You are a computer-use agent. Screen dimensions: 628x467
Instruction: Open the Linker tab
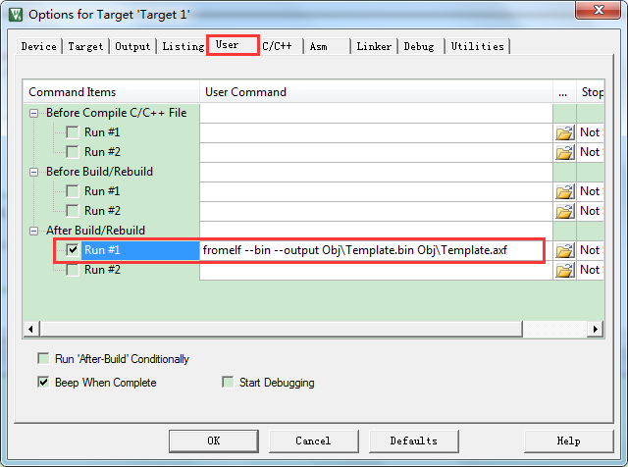(x=374, y=46)
